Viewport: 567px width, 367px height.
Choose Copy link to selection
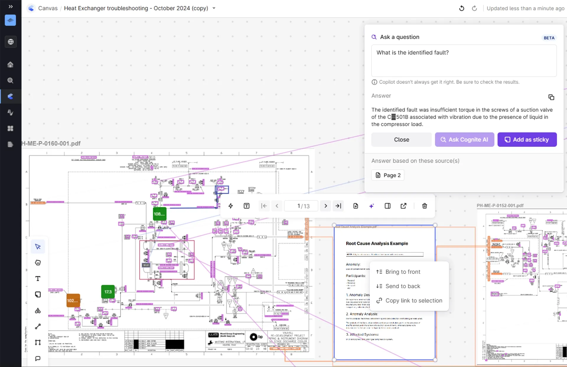coord(409,301)
